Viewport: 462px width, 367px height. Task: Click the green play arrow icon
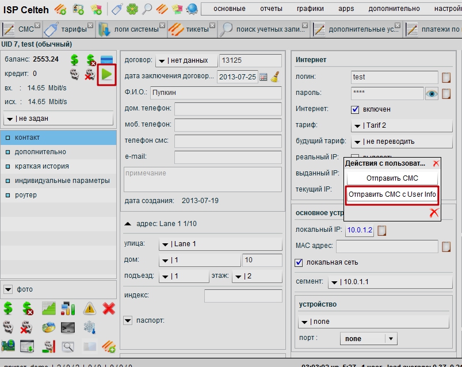pyautogui.click(x=106, y=75)
